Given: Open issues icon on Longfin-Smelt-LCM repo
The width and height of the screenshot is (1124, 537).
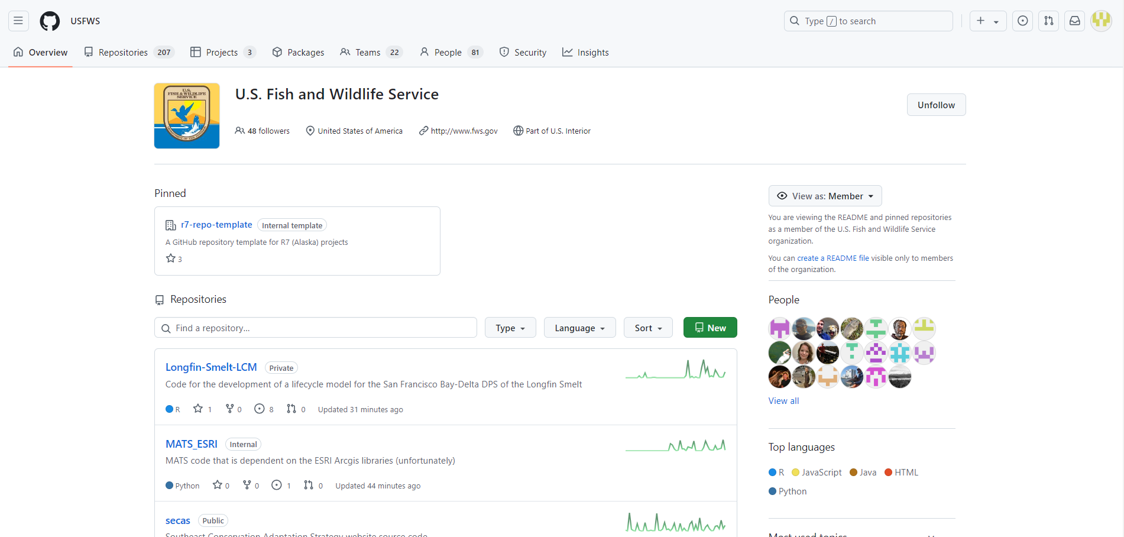Looking at the screenshot, I should click(x=259, y=408).
